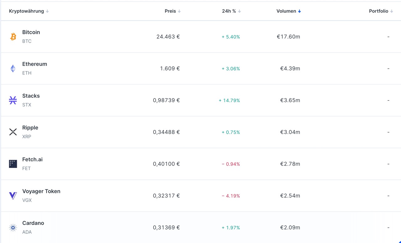Select the Stacks STX logo icon
The image size is (401, 243).
click(x=13, y=100)
